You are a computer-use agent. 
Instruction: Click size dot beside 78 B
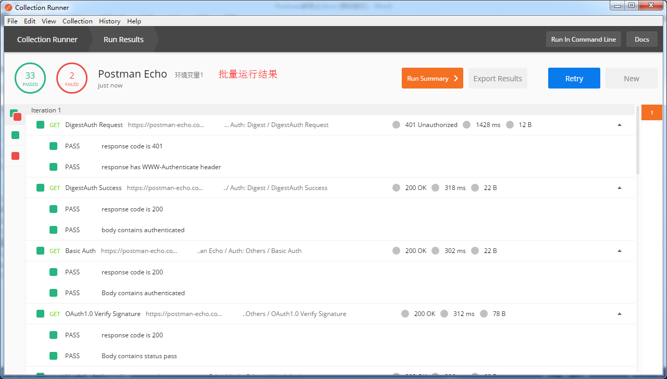484,314
